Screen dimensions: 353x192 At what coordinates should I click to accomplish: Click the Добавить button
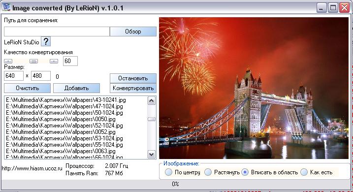(x=76, y=88)
